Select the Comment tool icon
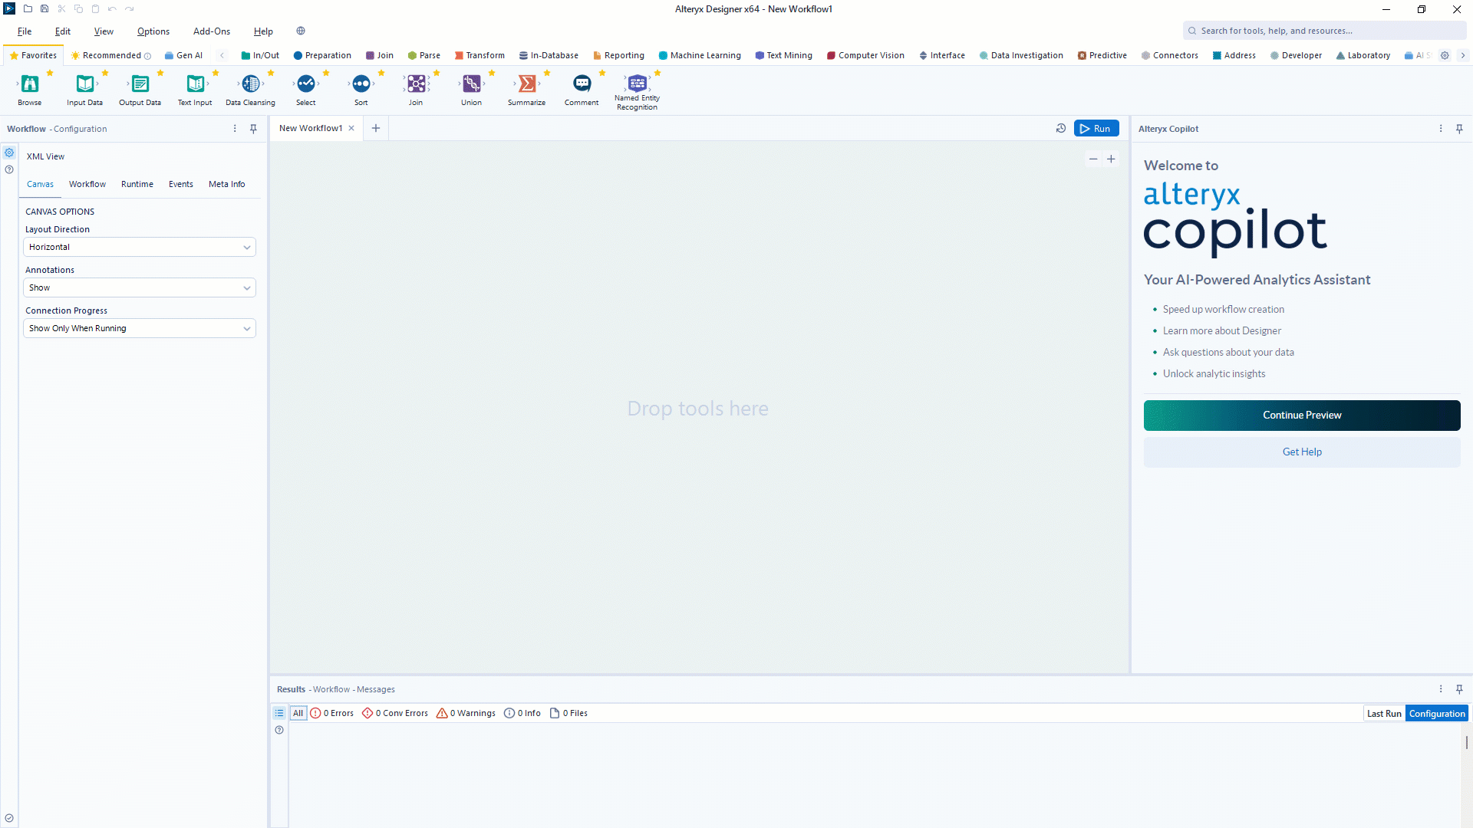The width and height of the screenshot is (1473, 828). click(x=582, y=84)
